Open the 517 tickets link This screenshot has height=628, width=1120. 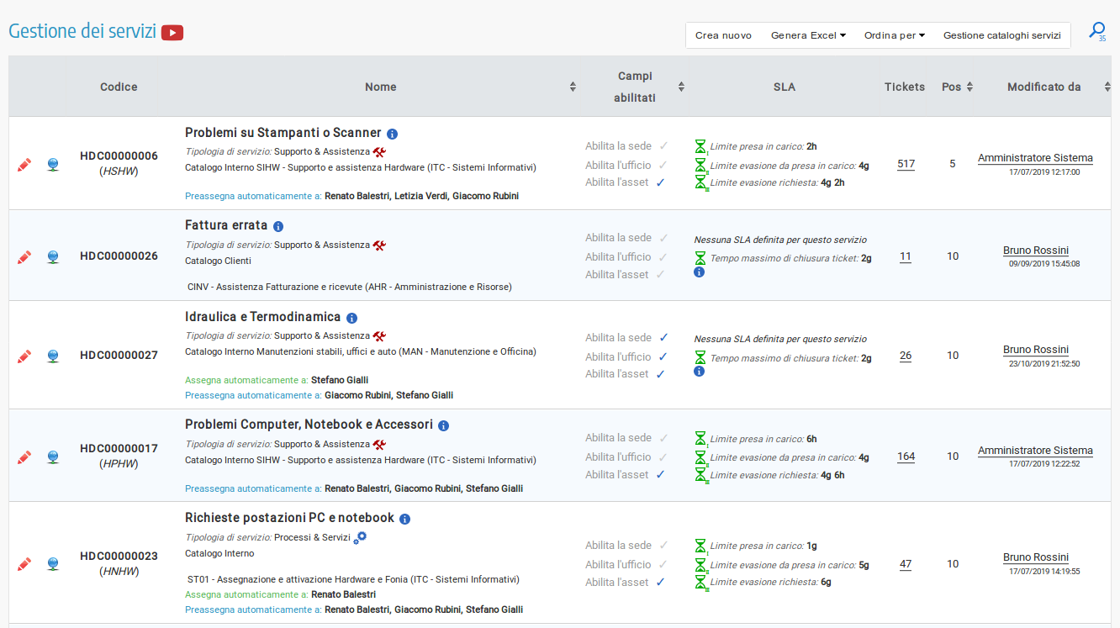pos(906,164)
